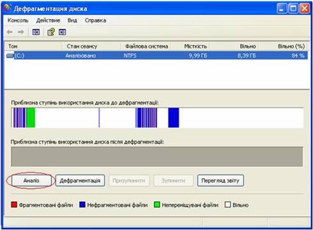Click the Зупинити button
Viewport: 313px width, 230px height.
tap(173, 181)
